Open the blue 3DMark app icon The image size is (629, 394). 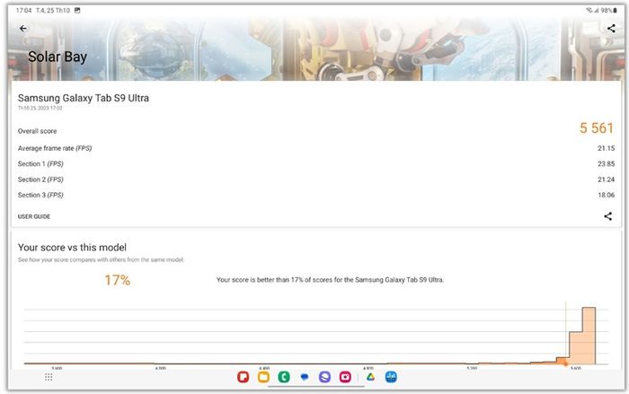tap(391, 377)
